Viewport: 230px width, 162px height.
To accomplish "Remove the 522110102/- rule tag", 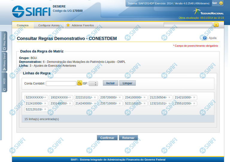I will [144, 103].
